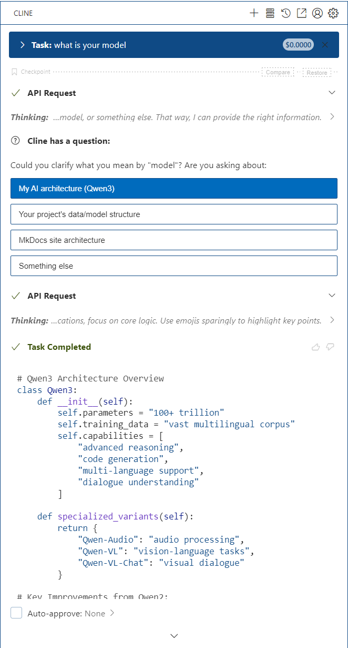
Task: Click the thumbs down feedback icon
Action: coord(331,347)
